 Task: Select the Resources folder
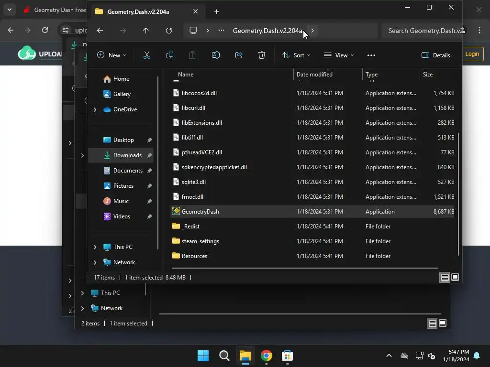click(x=312, y=256)
